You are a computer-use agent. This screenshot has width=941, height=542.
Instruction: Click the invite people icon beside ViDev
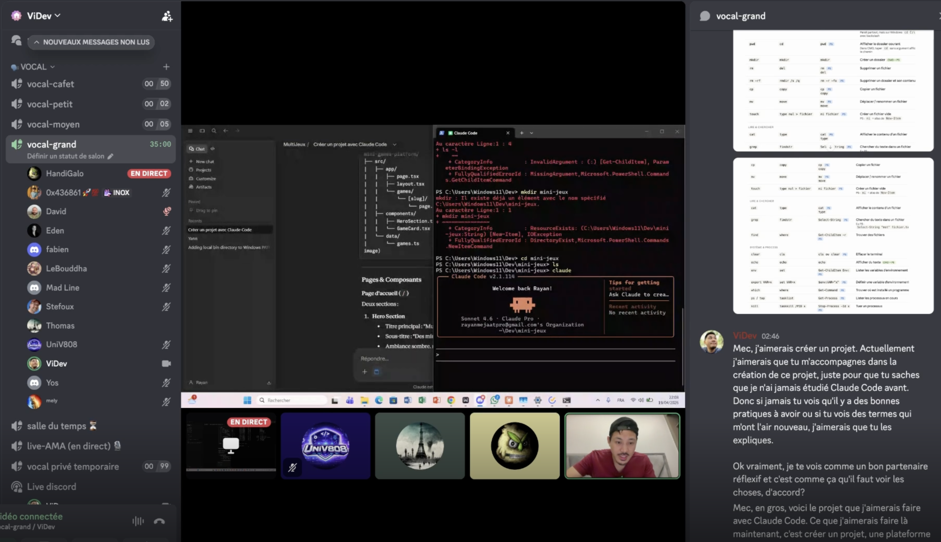click(167, 16)
